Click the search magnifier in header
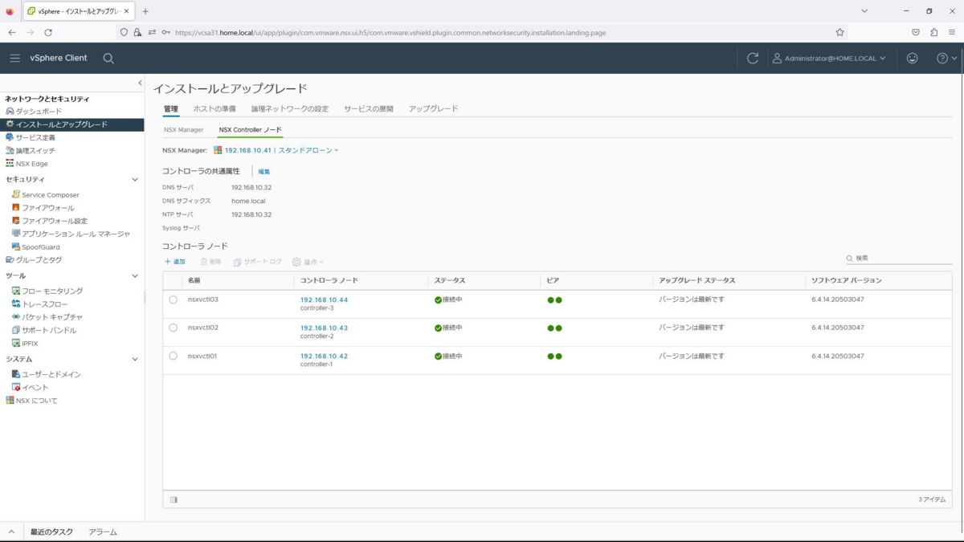The width and height of the screenshot is (964, 542). [108, 58]
